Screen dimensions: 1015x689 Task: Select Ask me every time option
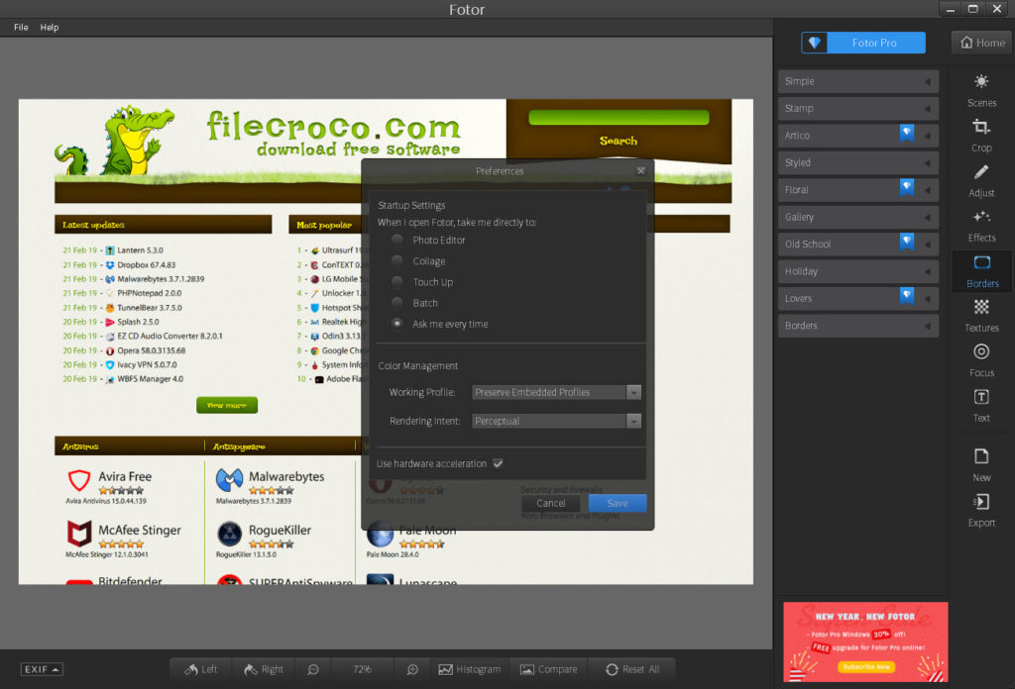pos(397,323)
